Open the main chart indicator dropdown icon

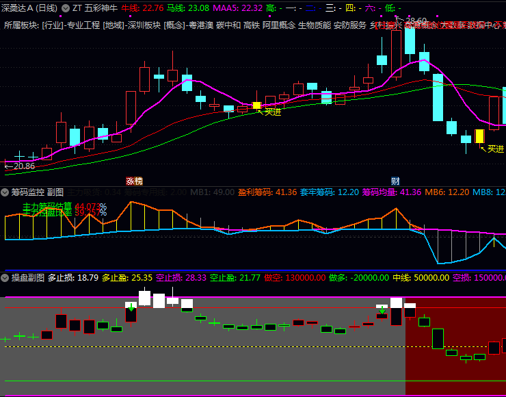[x=66, y=8]
